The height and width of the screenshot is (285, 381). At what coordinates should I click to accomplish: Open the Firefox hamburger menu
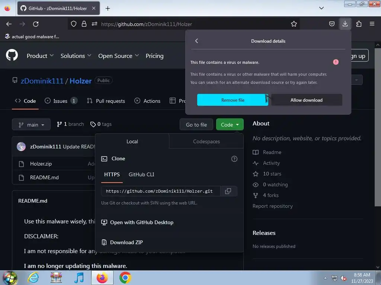click(x=372, y=24)
